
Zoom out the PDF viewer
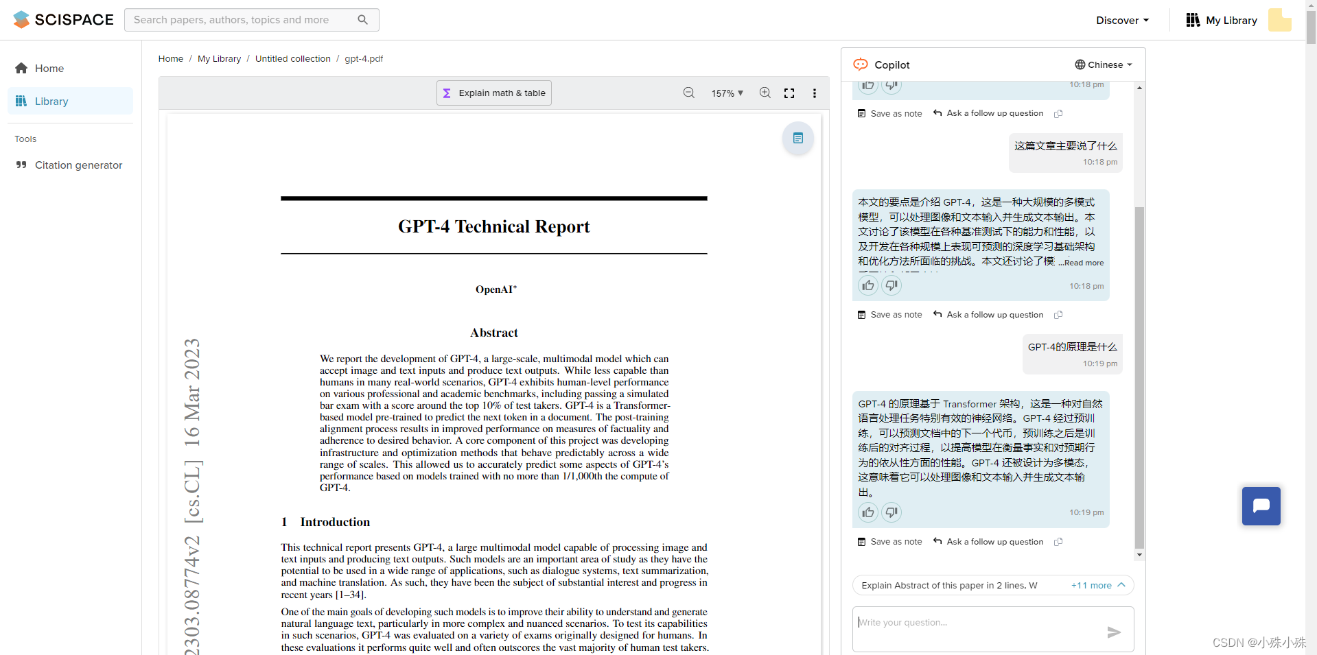689,93
